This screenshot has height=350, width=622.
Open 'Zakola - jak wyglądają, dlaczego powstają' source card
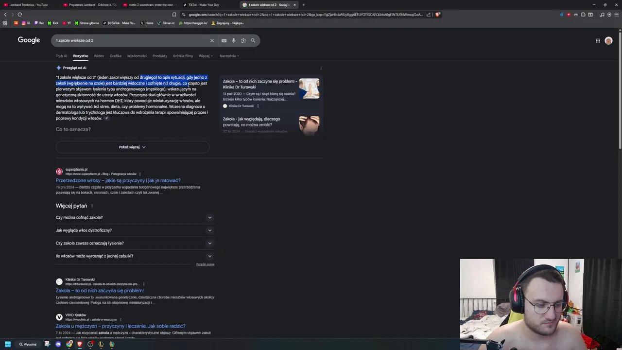click(271, 124)
